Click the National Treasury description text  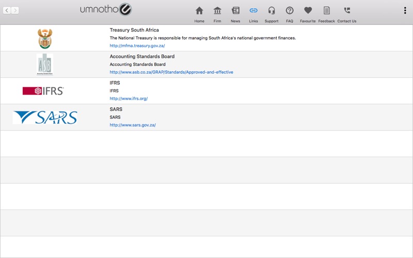coord(202,38)
